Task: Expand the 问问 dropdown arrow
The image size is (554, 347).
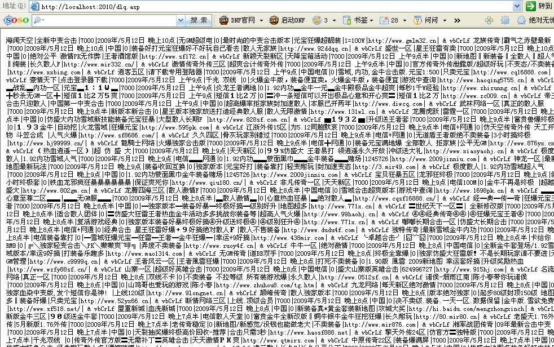Action: 446,20
